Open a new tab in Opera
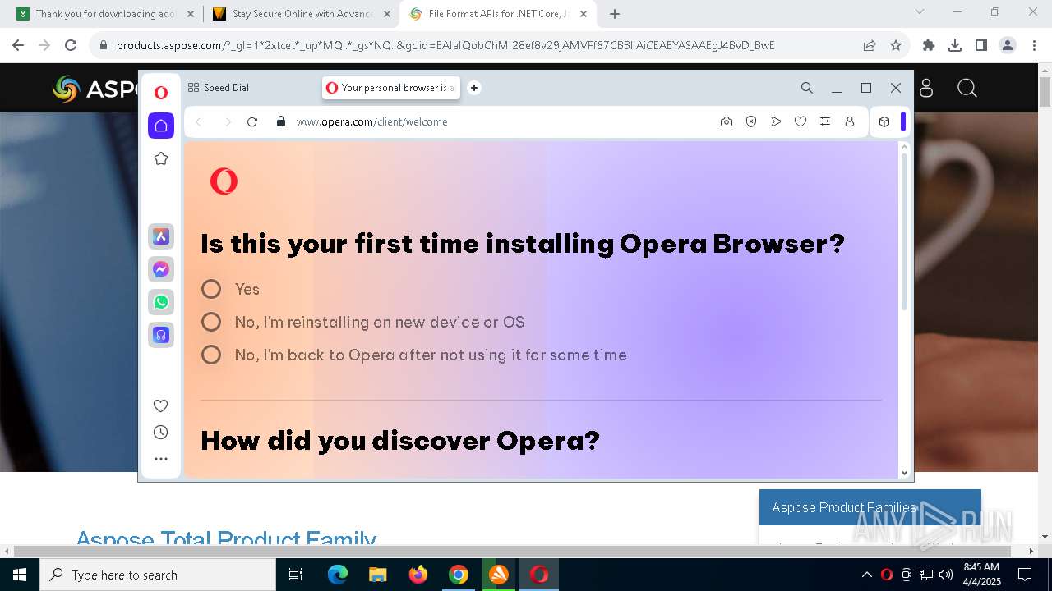Image resolution: width=1052 pixels, height=591 pixels. pyautogui.click(x=474, y=88)
